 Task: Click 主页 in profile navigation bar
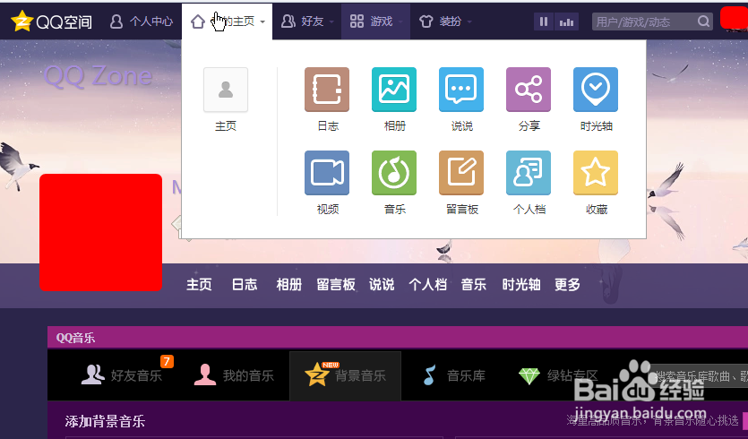coord(199,285)
